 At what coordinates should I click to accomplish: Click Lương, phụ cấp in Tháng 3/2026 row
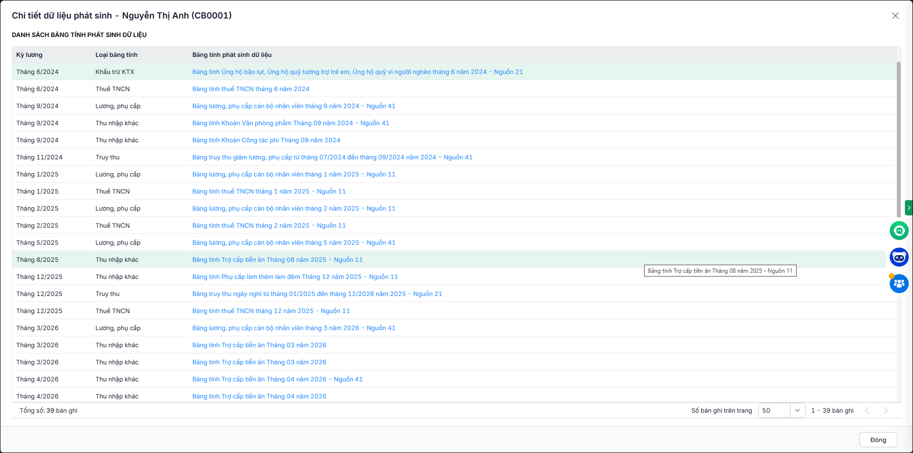pos(118,328)
